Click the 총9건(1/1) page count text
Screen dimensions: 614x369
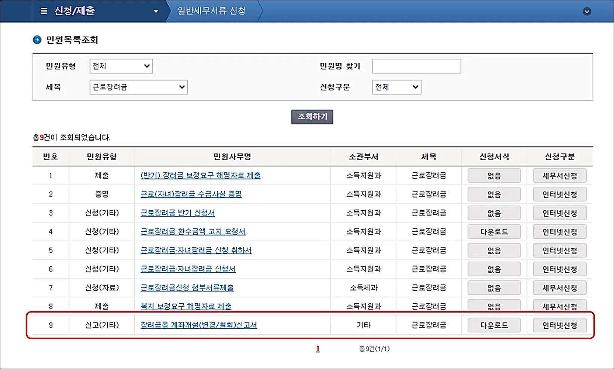coord(374,349)
